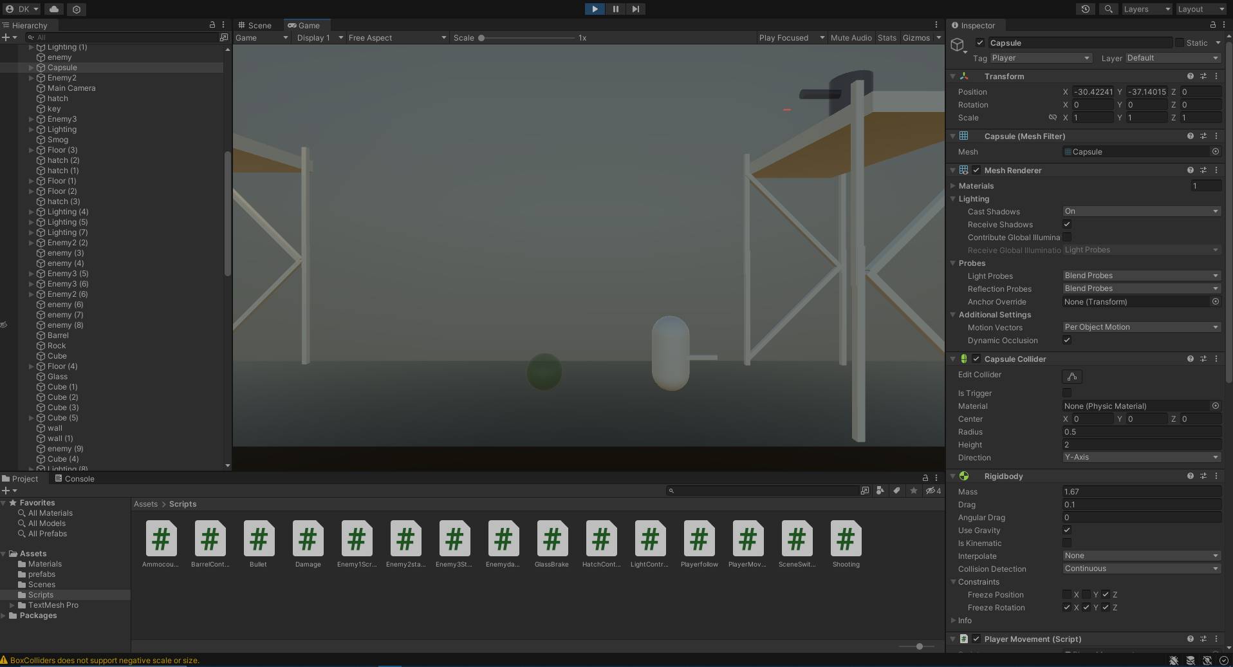Open the Tag dropdown showing Player
Image resolution: width=1233 pixels, height=667 pixels.
[x=1041, y=58]
